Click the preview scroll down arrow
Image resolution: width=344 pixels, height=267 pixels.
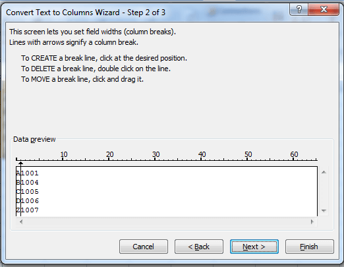[x=324, y=210]
